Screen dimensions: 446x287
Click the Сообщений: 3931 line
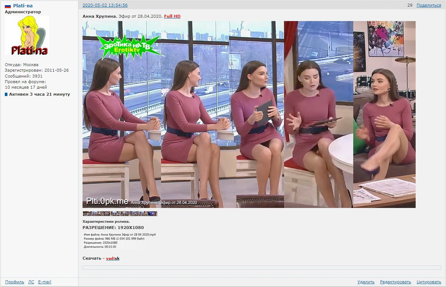point(24,76)
